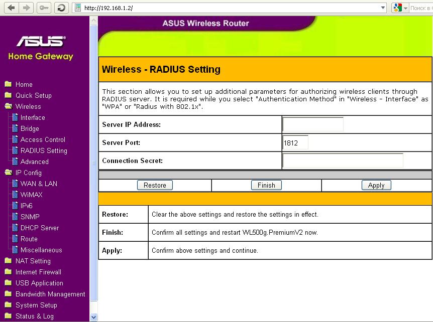Image resolution: width=433 pixels, height=322 pixels.
Task: Click the key icon in browser toolbar
Action: tap(44, 8)
